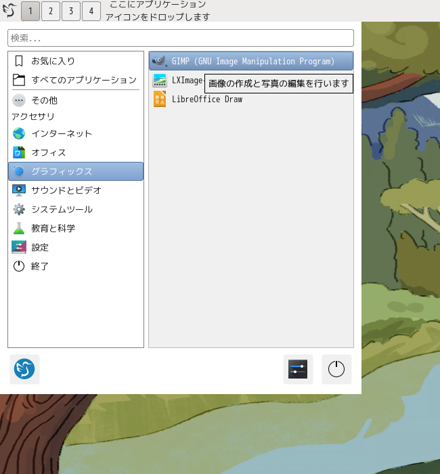
Task: Select アクセサリ category
Action: click(x=76, y=116)
